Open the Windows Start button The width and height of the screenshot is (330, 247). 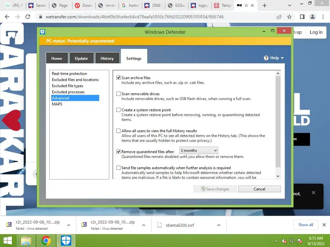[8, 241]
